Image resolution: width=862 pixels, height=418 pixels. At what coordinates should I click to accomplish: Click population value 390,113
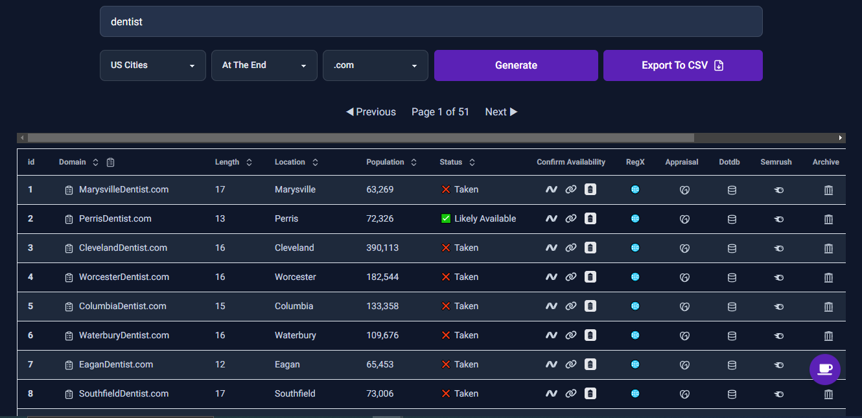(382, 248)
